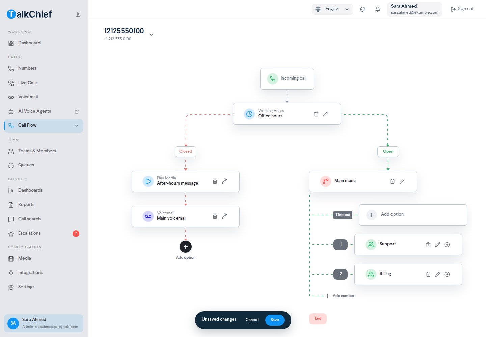
Task: Delete the Main voicemail node
Action: coord(215,216)
